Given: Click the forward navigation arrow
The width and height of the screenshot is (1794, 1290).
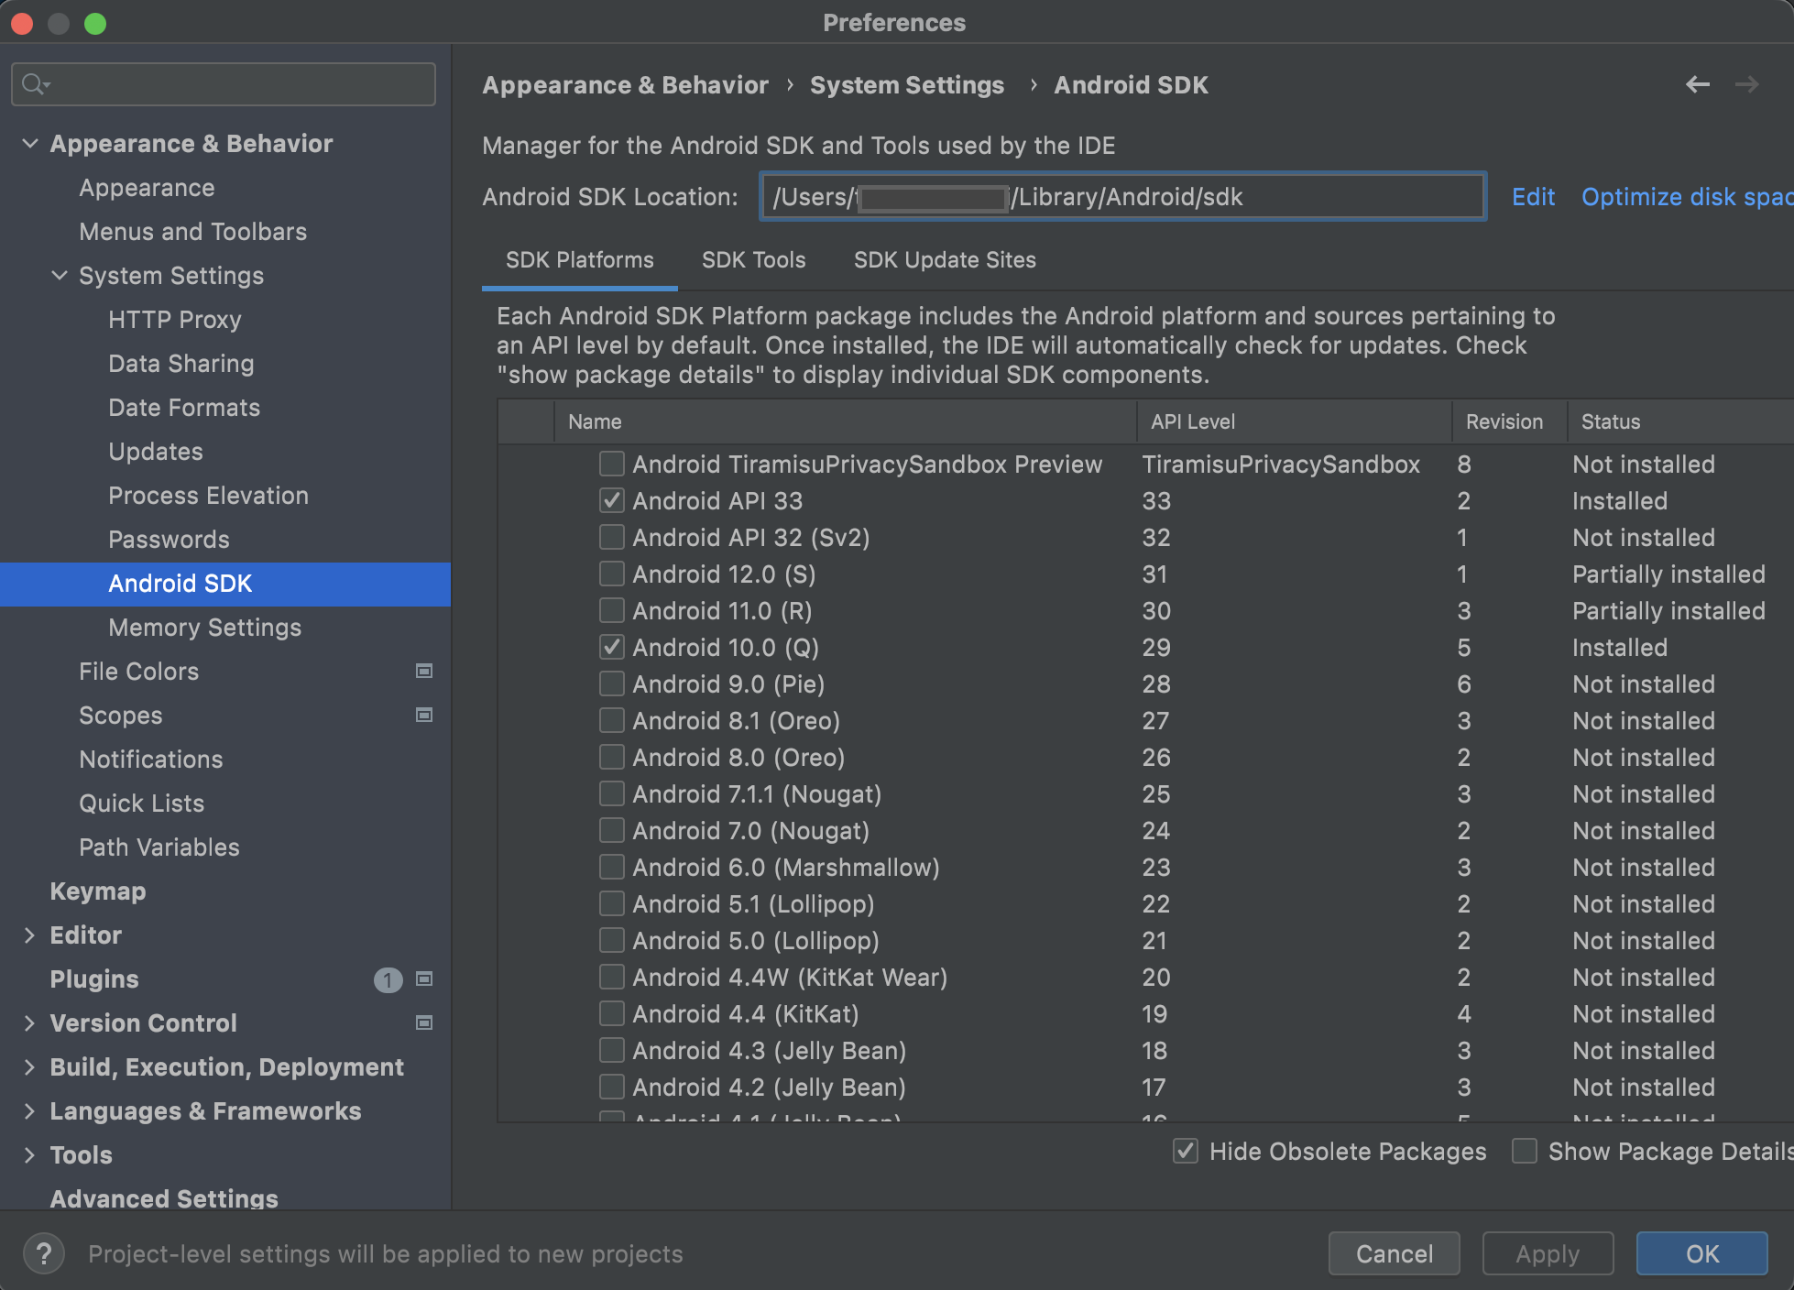Looking at the screenshot, I should (1748, 84).
